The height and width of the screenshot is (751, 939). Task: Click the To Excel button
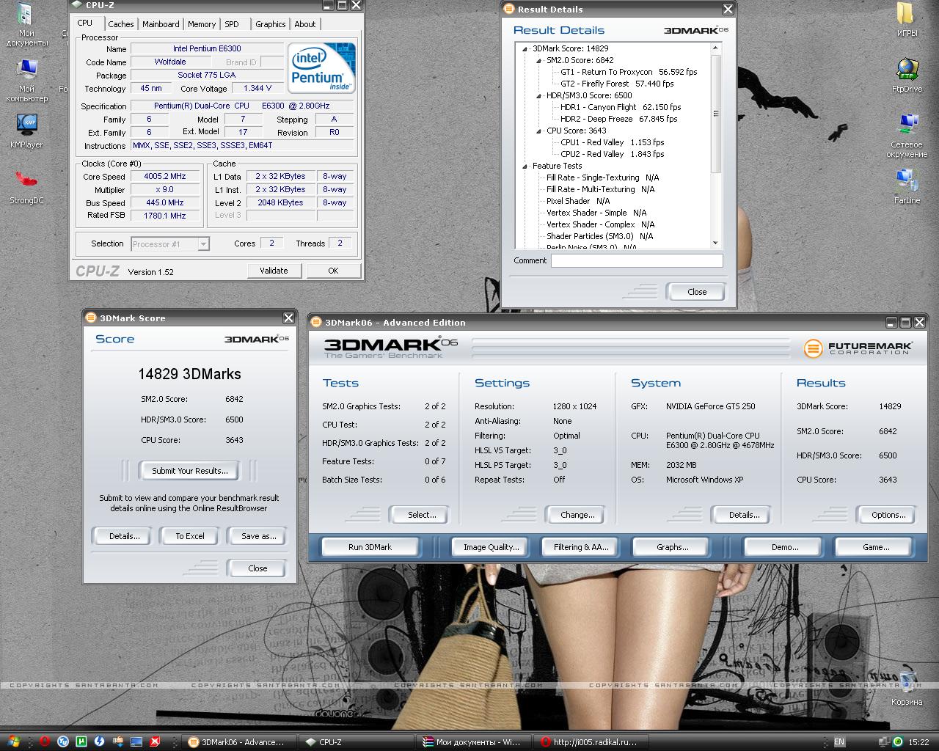[x=190, y=536]
